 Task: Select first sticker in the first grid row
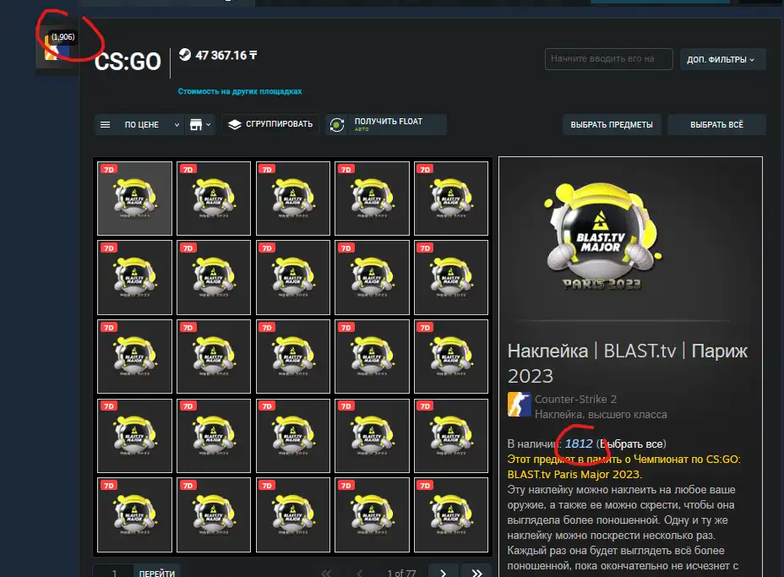pos(134,199)
